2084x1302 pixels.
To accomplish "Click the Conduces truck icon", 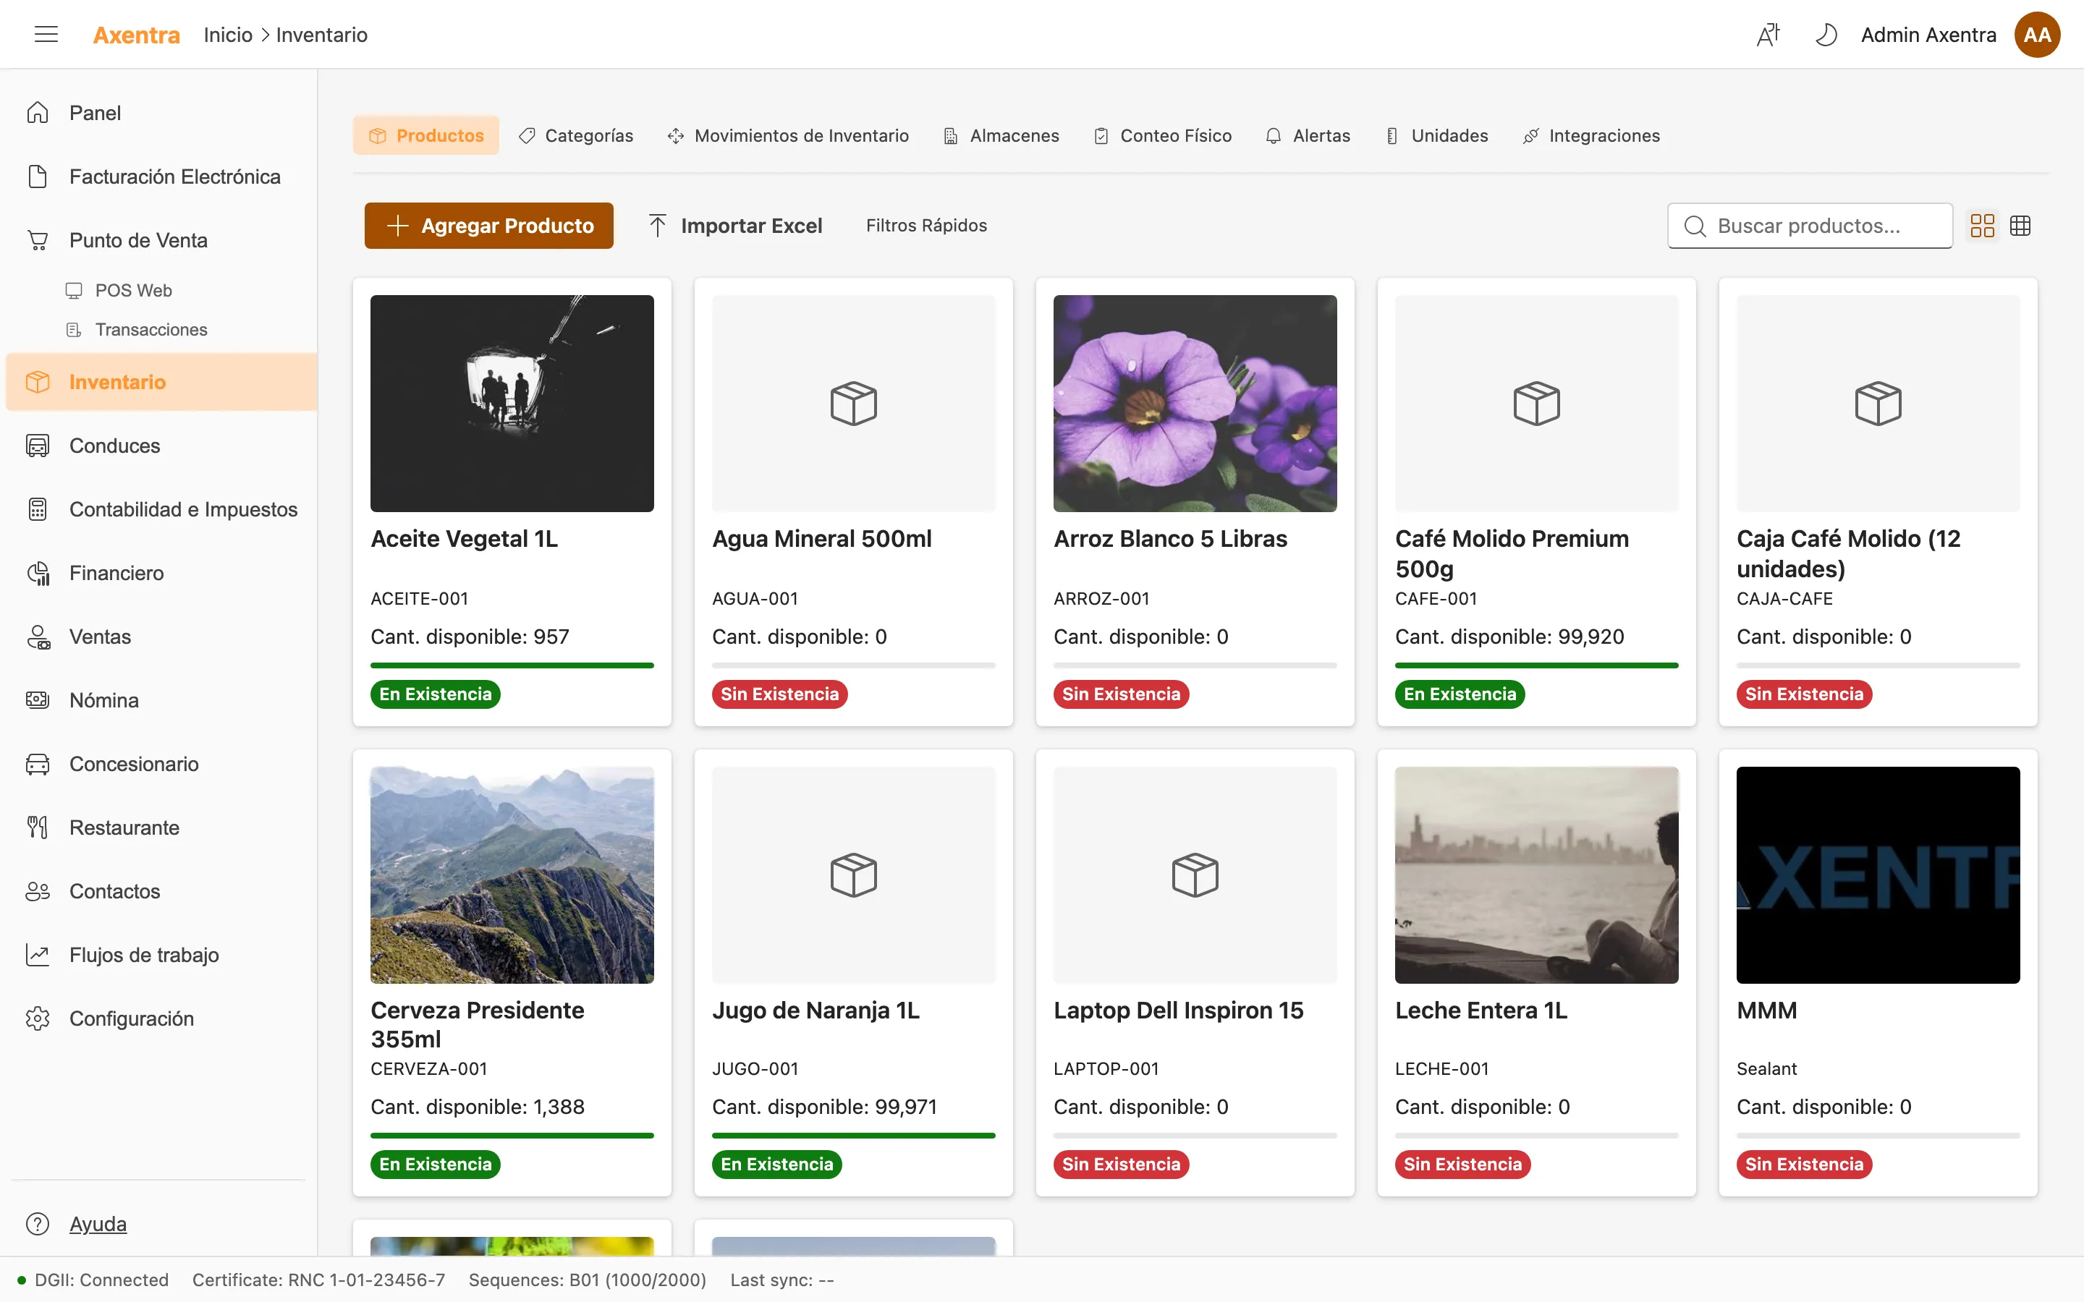I will (38, 445).
